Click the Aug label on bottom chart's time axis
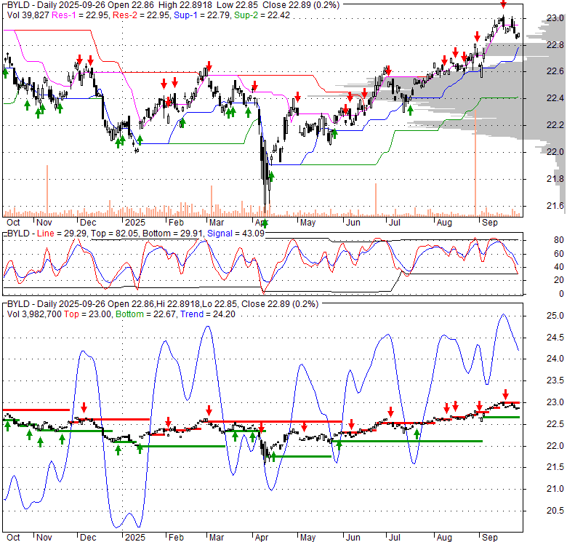Image resolution: width=567 pixels, height=542 pixels. (x=444, y=538)
